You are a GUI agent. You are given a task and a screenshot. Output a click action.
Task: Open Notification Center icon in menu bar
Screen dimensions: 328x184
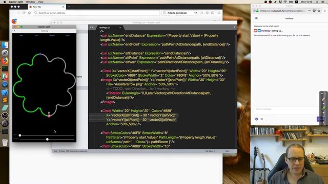pyautogui.click(x=323, y=2)
